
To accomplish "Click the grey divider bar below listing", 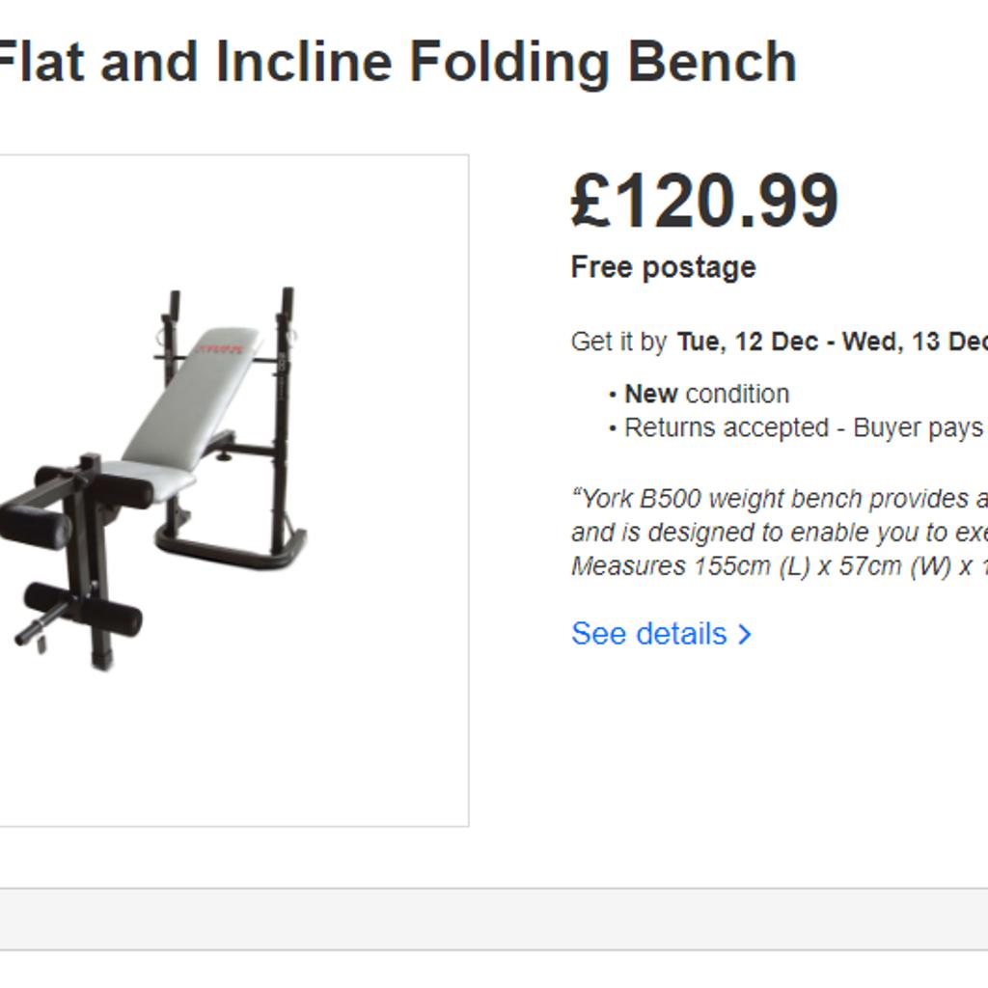I will point(494,919).
